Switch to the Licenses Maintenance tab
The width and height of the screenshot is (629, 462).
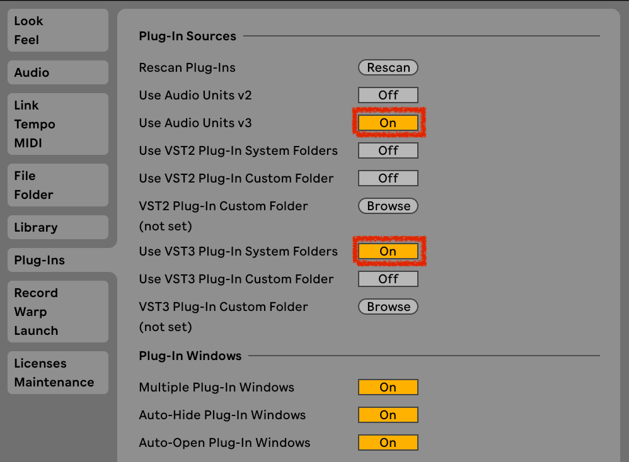tap(57, 373)
